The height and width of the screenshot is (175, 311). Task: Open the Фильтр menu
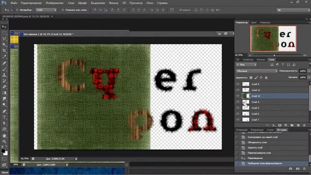pos(113,3)
